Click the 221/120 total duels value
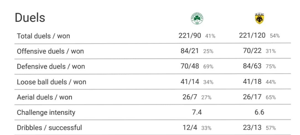This screenshot has height=135, width=300. click(252, 35)
